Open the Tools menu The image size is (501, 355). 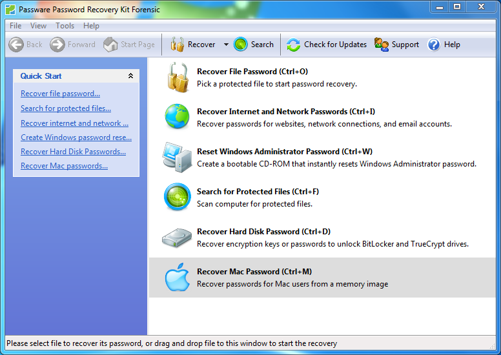65,26
